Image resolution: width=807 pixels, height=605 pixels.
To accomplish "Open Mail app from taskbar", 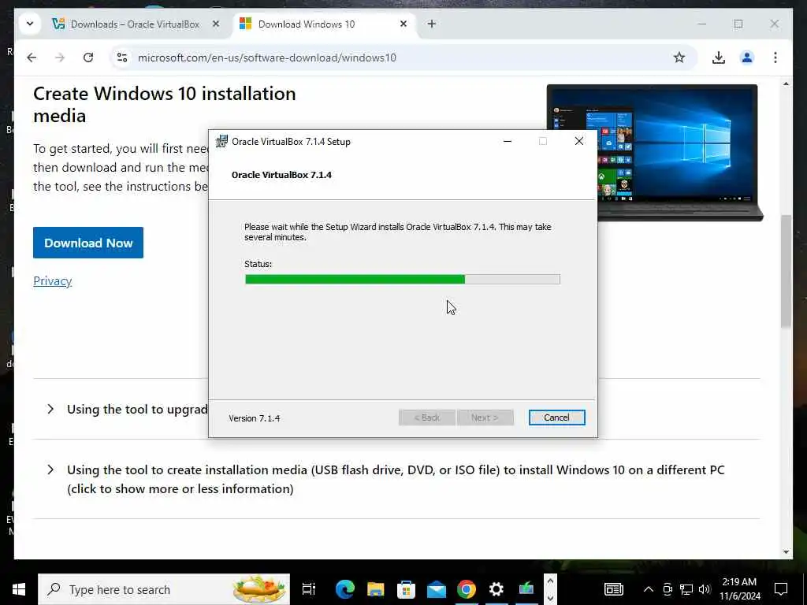I will click(437, 589).
